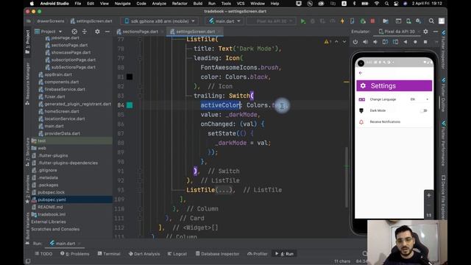Expand External Libraries node
Viewport: 471px width, 265px height.
tap(49, 222)
